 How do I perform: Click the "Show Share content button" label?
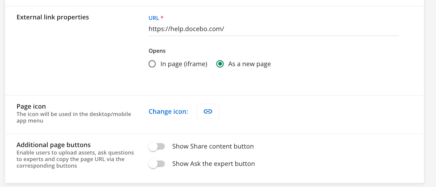pos(213,147)
